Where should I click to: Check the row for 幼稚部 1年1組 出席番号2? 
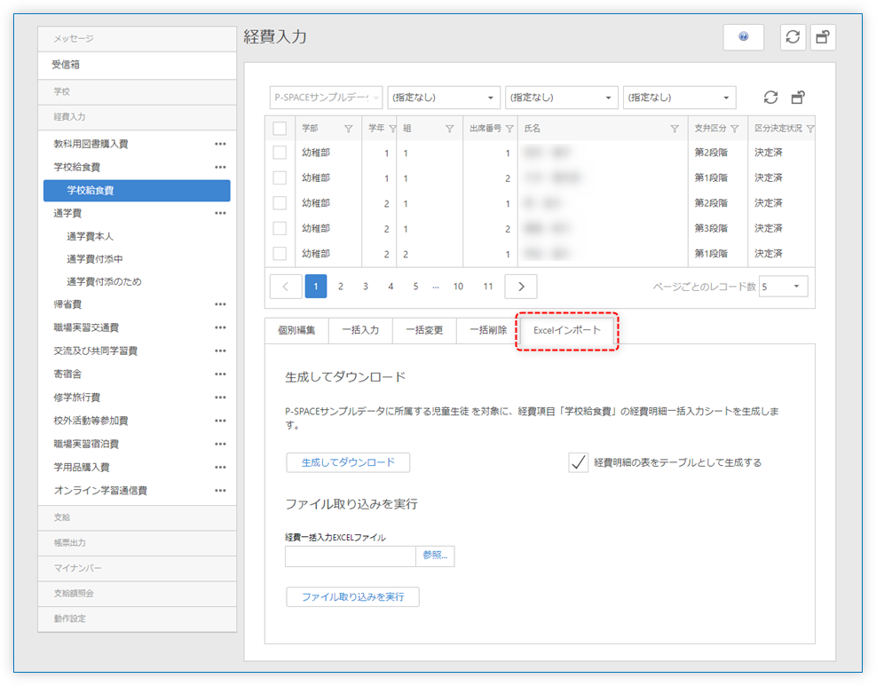pos(280,177)
